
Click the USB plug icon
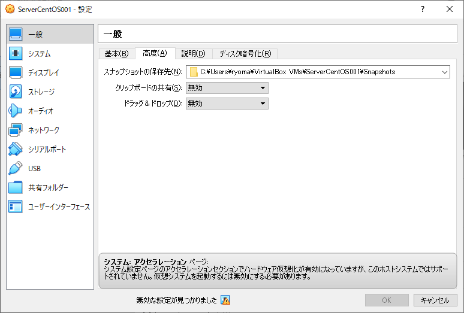16,168
